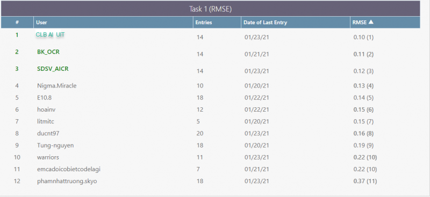Select the emcadoicobietcodelagi user entry
Viewport: 430px width, 197px height.
coord(69,169)
